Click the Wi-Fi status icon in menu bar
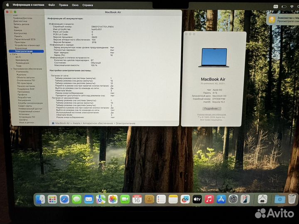The image size is (299, 224). pyautogui.click(x=292, y=7)
